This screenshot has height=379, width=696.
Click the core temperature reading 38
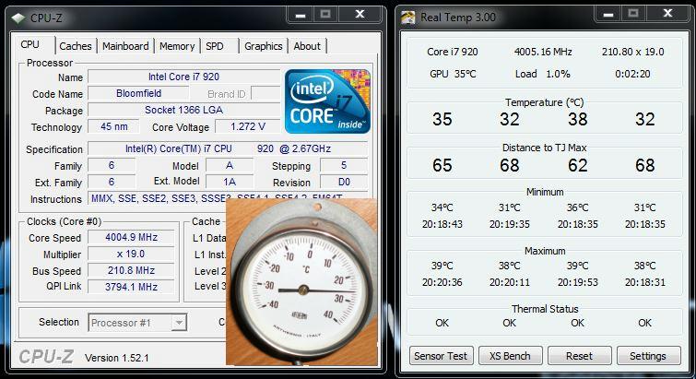577,119
